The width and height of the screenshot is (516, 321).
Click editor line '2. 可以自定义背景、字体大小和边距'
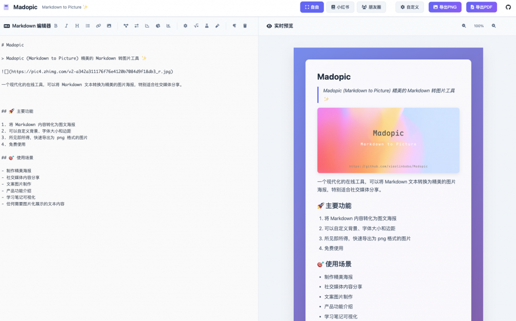click(36, 131)
